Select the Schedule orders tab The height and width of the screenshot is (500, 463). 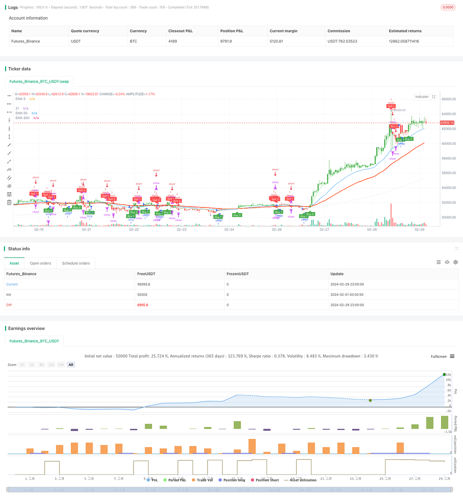[x=76, y=263]
